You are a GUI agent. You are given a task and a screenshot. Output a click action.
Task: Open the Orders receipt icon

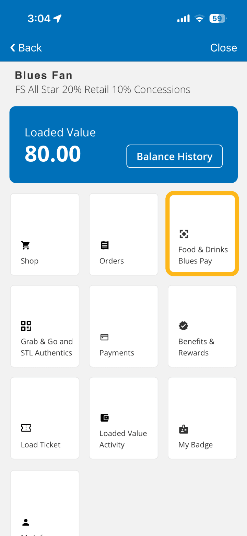(104, 245)
